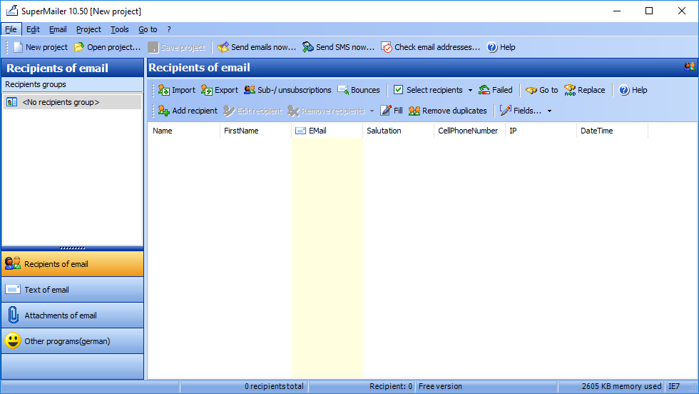Expand the Fields dropdown arrow
Viewport: 699px width, 394px height.
coord(549,111)
